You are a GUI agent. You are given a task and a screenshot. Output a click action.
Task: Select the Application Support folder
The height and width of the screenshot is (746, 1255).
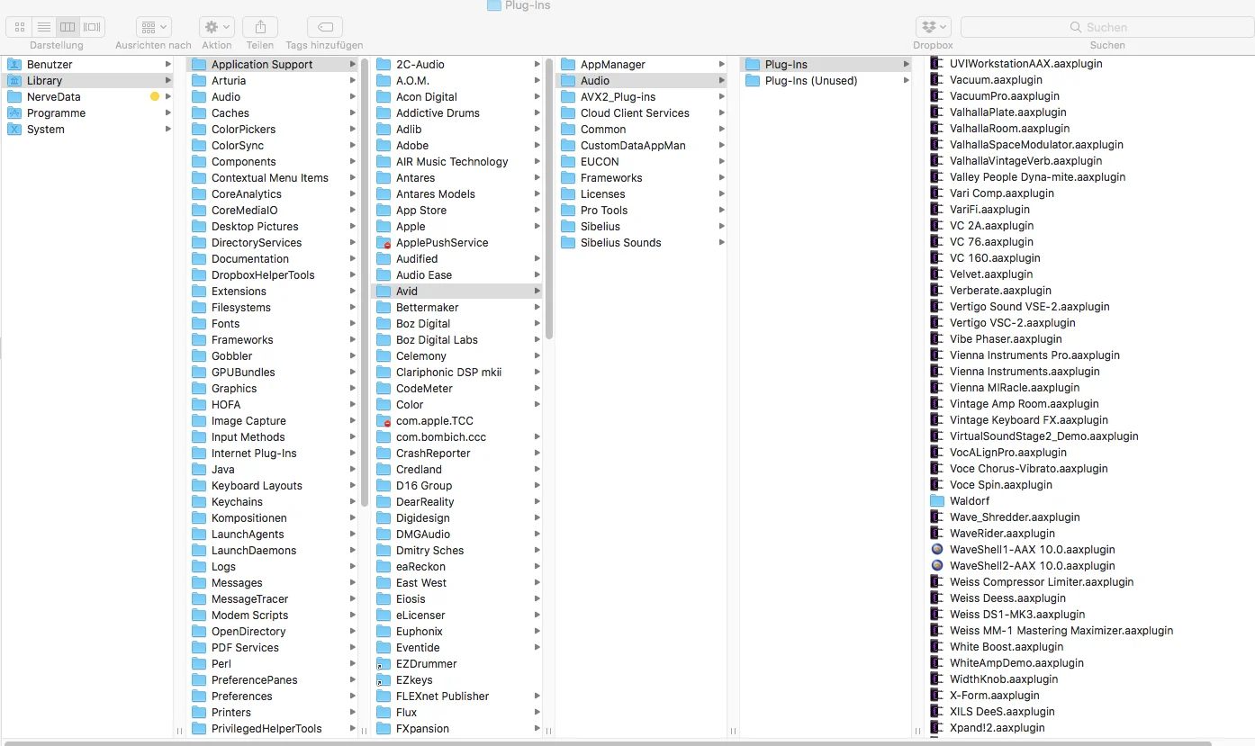pyautogui.click(x=273, y=64)
